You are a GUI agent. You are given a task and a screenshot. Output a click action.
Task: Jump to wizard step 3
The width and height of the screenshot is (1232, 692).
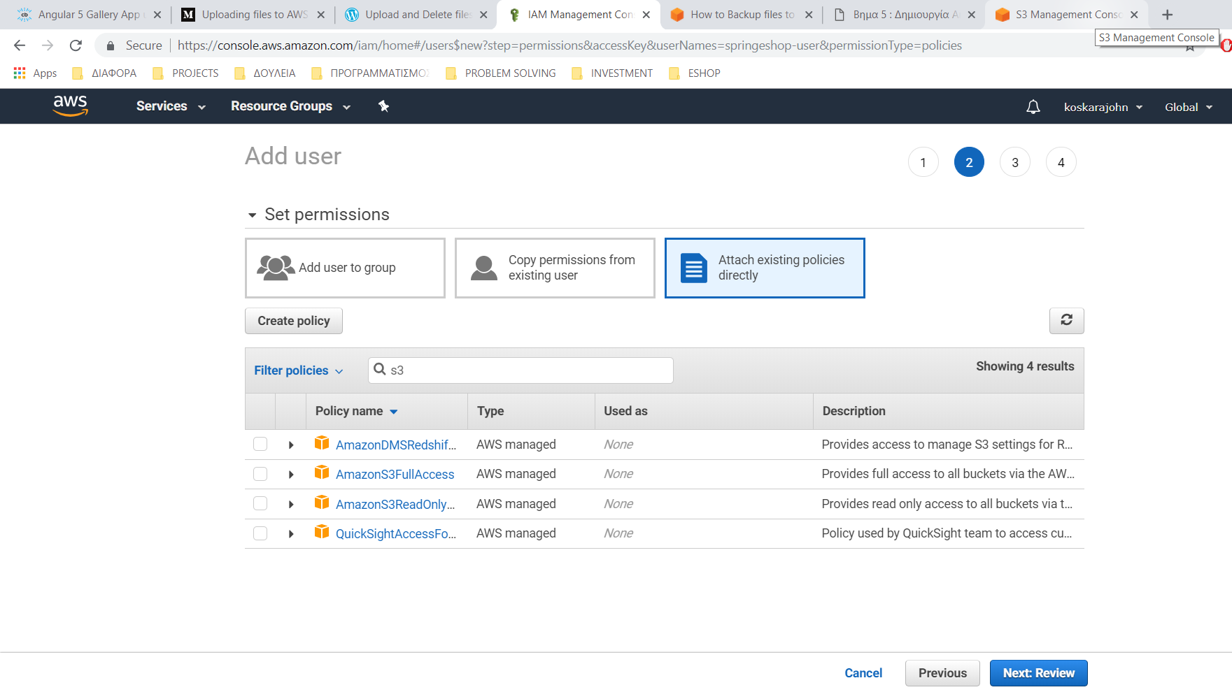tap(1015, 162)
